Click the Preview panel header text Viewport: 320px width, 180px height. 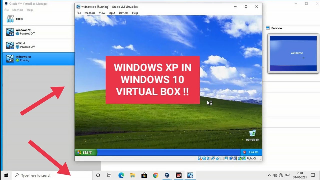[x=277, y=28]
